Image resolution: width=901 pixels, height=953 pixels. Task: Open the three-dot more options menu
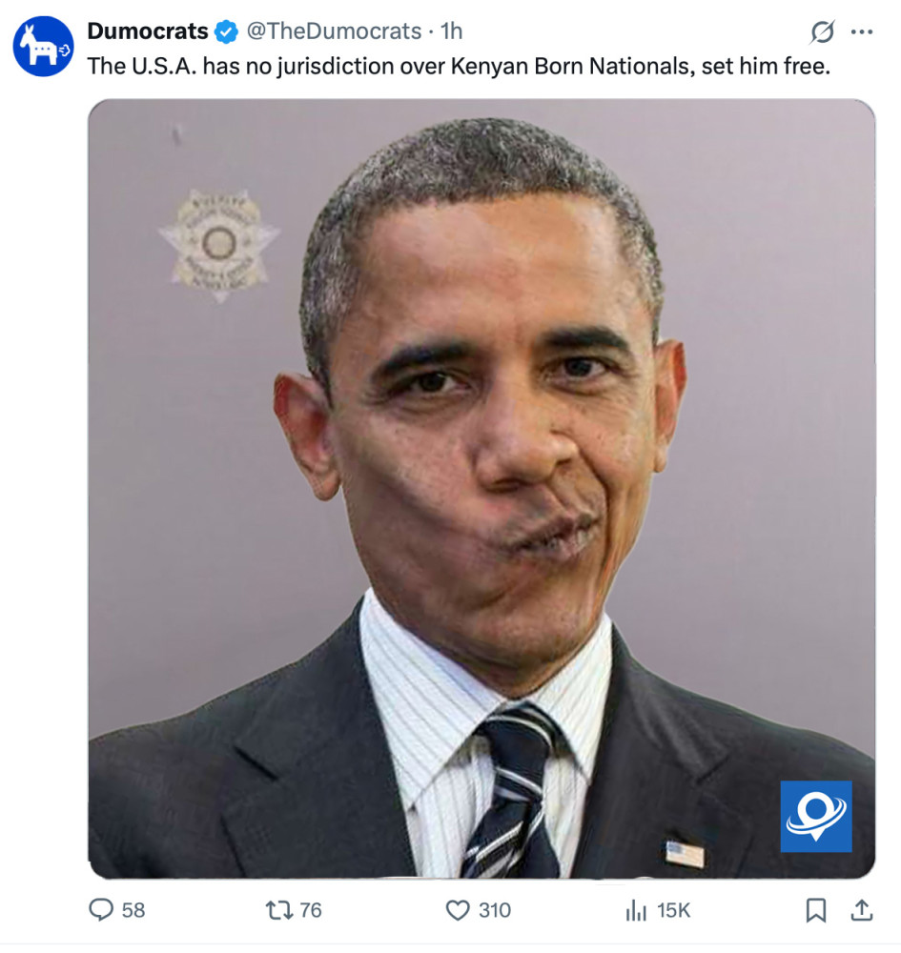coord(862,31)
